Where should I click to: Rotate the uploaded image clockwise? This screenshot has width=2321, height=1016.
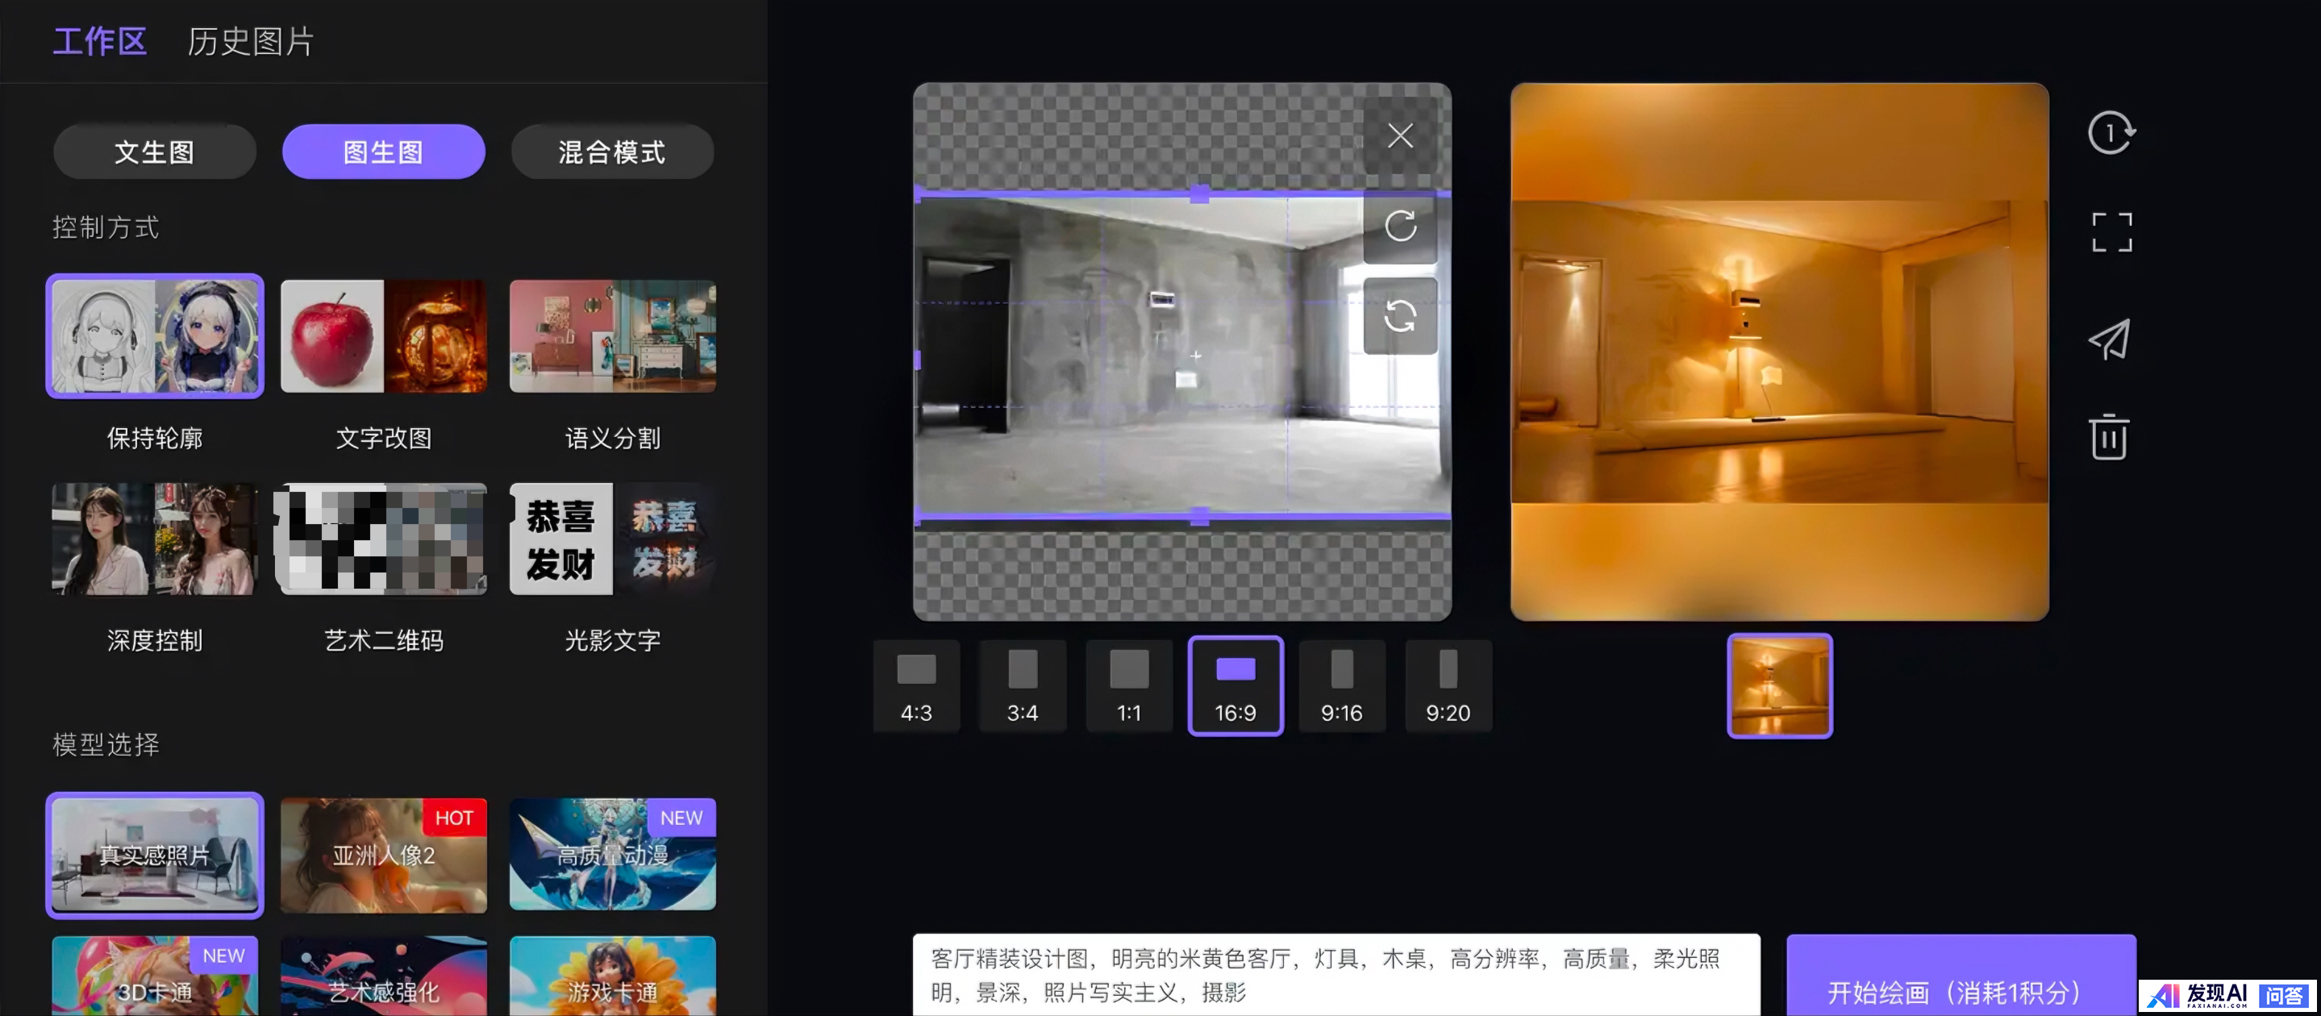(1399, 226)
